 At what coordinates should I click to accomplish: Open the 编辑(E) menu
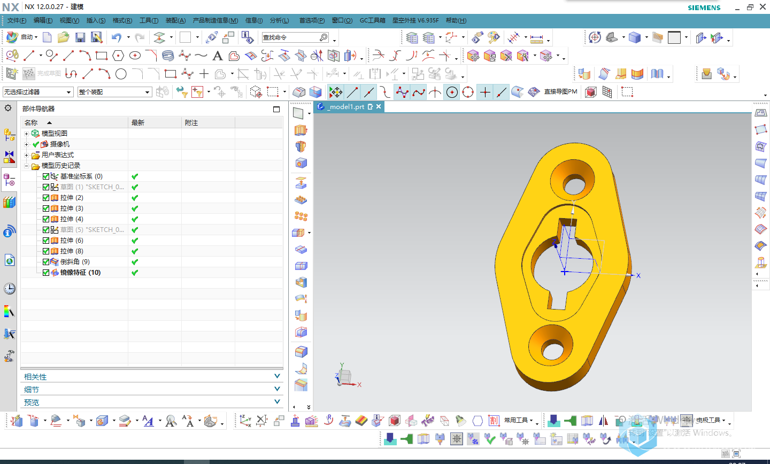pyautogui.click(x=43, y=20)
